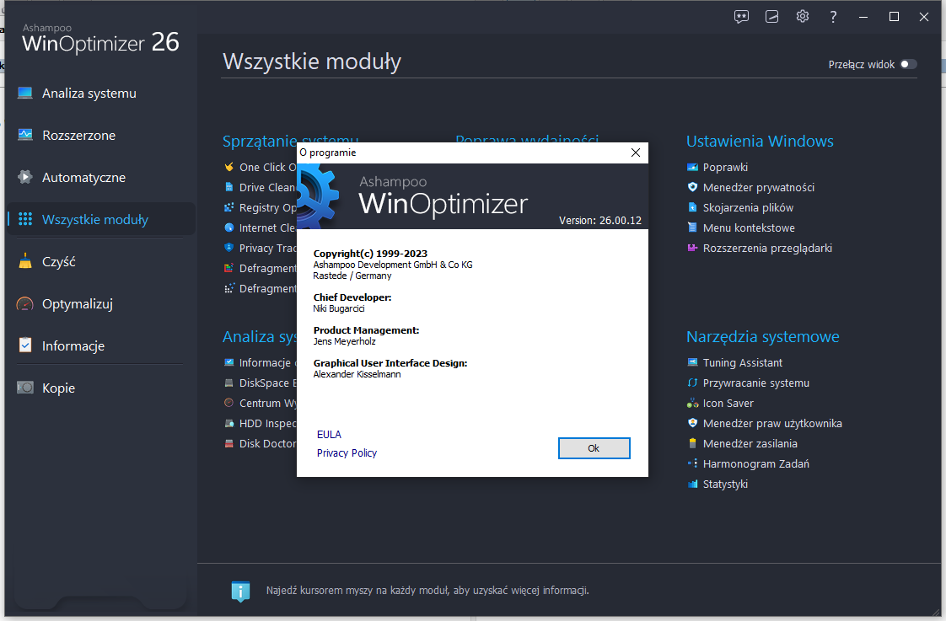Viewport: 946px width, 621px height.
Task: Close the O programie dialog
Action: [635, 153]
